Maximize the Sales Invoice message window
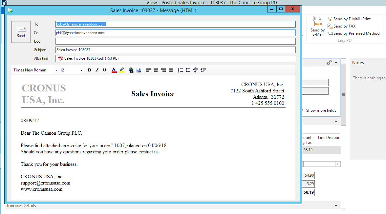 tap(281, 9)
